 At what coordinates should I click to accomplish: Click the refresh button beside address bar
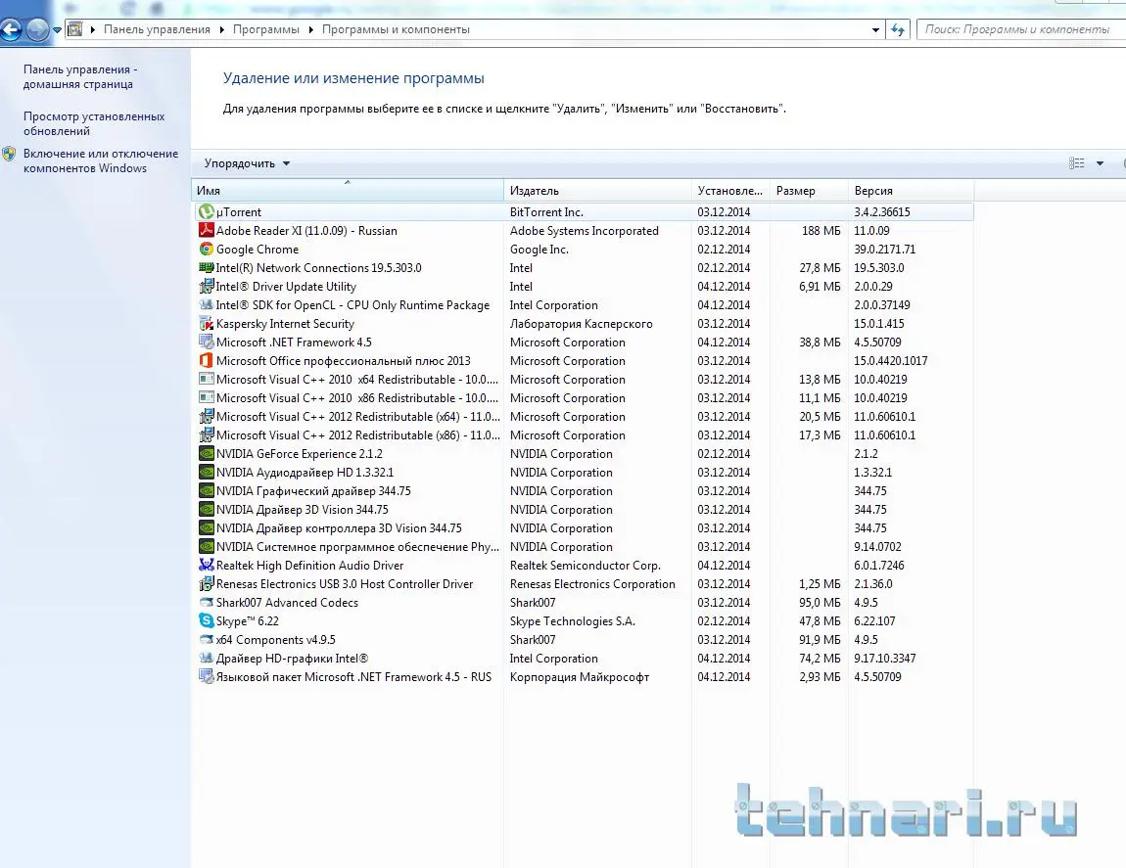(x=898, y=30)
